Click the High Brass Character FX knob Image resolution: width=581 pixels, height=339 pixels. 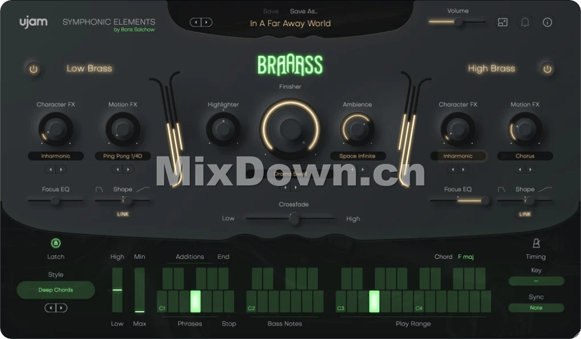457,129
